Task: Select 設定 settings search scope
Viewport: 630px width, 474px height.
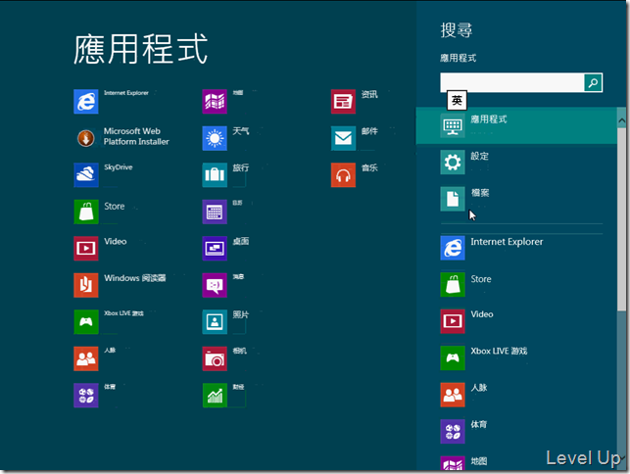Action: click(x=516, y=163)
